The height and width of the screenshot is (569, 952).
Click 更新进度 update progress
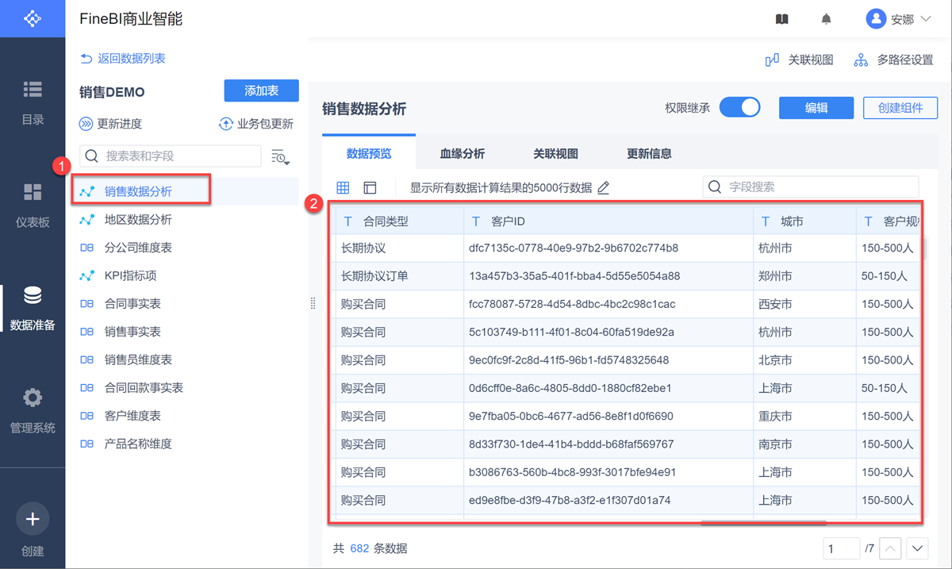pyautogui.click(x=111, y=124)
